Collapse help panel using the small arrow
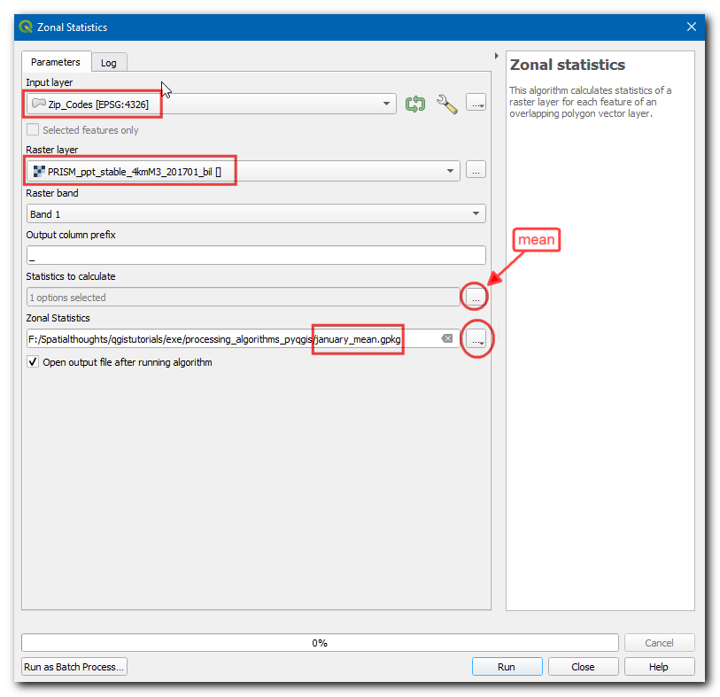720x697 pixels. click(496, 56)
